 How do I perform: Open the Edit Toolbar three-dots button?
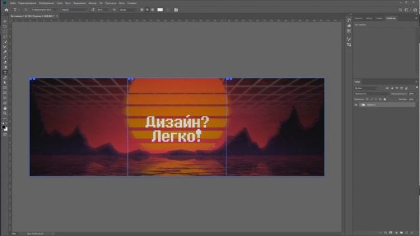[x=5, y=118]
